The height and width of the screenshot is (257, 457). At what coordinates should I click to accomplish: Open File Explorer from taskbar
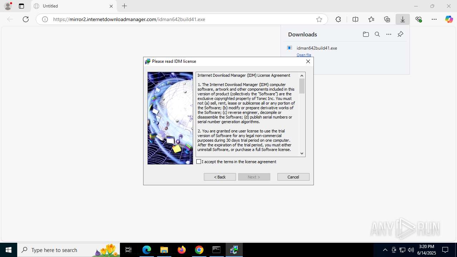[x=164, y=250]
